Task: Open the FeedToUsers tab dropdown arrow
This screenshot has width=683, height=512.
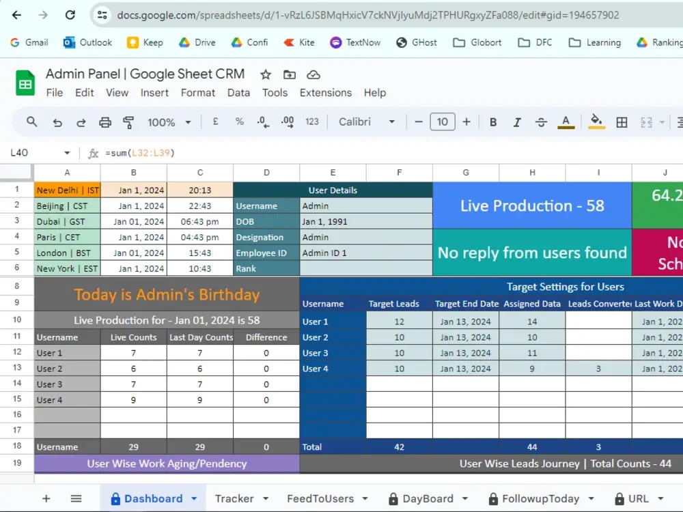Action: coord(365,498)
